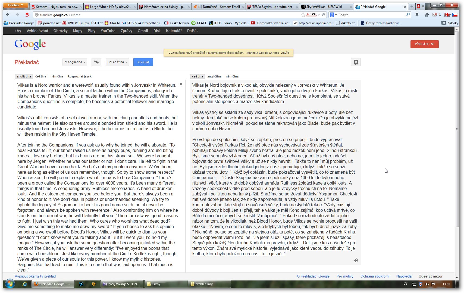Open the 'Další' menu in Google bar
The width and height of the screenshot is (464, 293).
coord(192,31)
